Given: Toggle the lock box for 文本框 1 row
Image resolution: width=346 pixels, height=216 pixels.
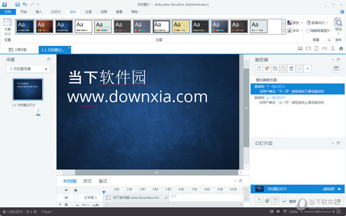Looking at the screenshot, I should (76, 198).
